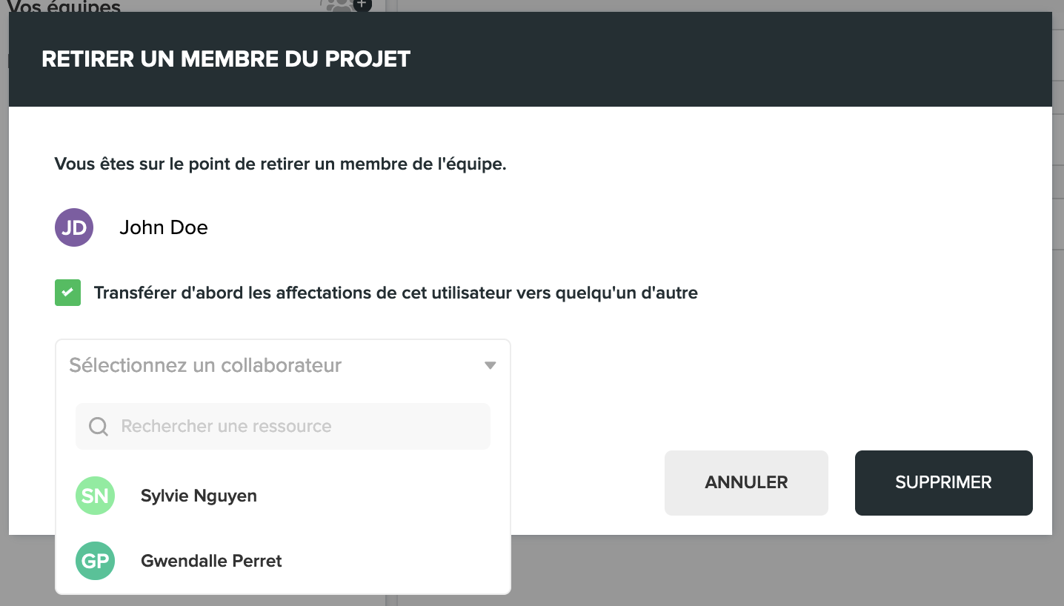Click the 'Vos équipes' heading behind the dialog
The width and height of the screenshot is (1064, 606).
(x=64, y=6)
